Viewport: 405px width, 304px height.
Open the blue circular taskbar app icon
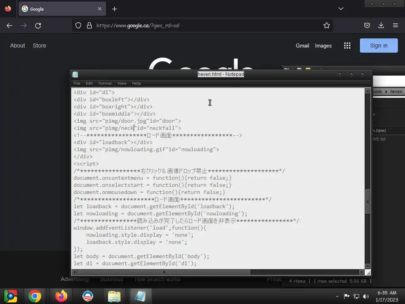87,296
